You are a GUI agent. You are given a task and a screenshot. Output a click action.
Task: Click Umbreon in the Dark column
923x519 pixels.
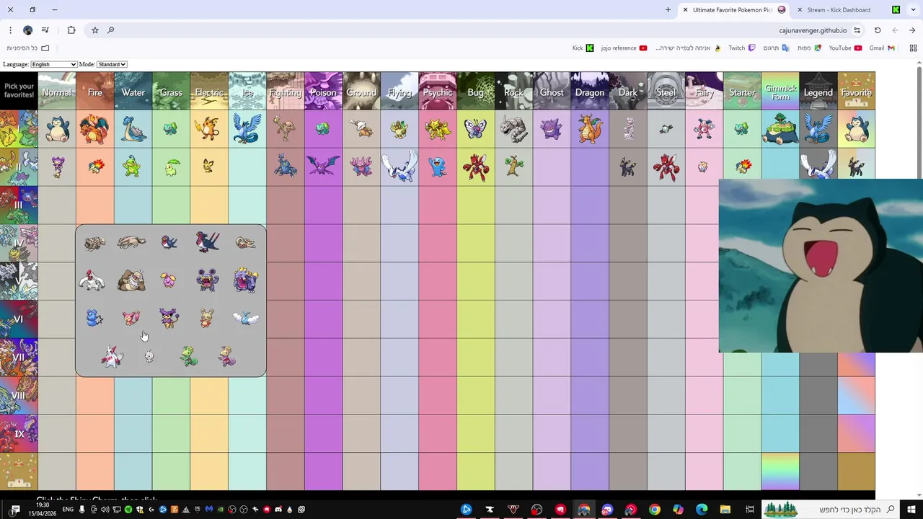tap(628, 167)
